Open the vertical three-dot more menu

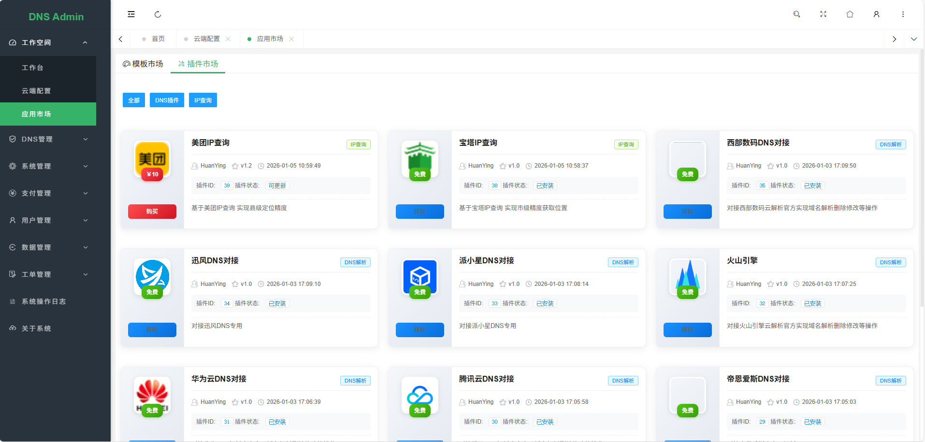903,14
